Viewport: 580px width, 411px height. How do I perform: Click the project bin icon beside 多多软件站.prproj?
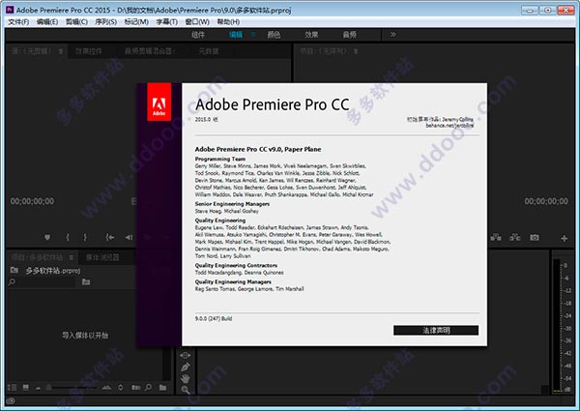point(14,270)
